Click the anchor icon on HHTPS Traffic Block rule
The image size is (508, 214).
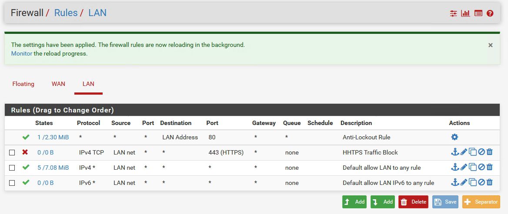click(x=455, y=152)
